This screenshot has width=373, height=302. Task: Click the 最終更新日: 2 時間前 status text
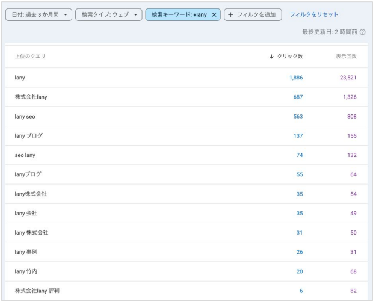pos(330,32)
